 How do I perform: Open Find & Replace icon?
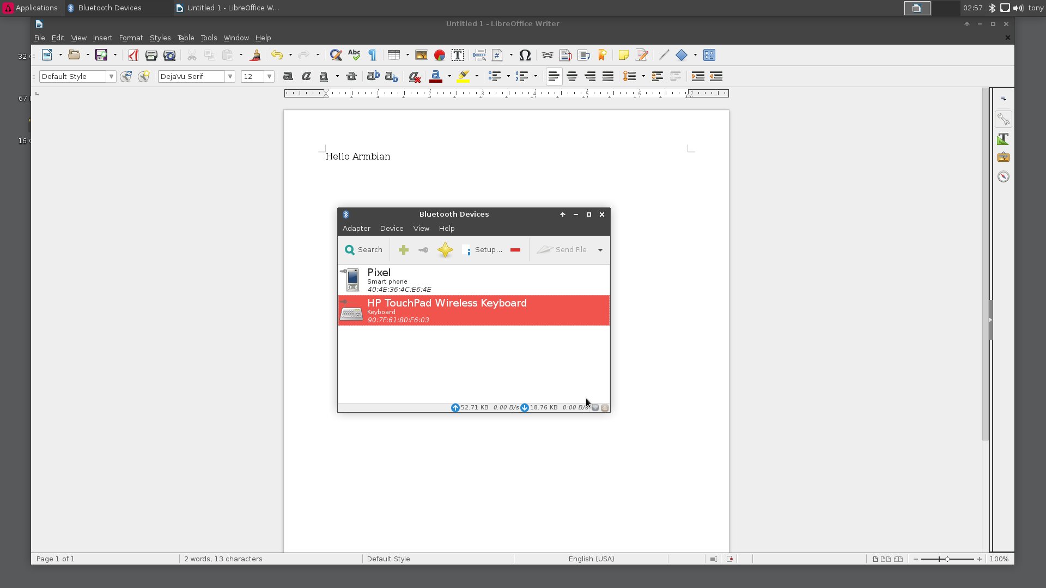[x=336, y=55]
